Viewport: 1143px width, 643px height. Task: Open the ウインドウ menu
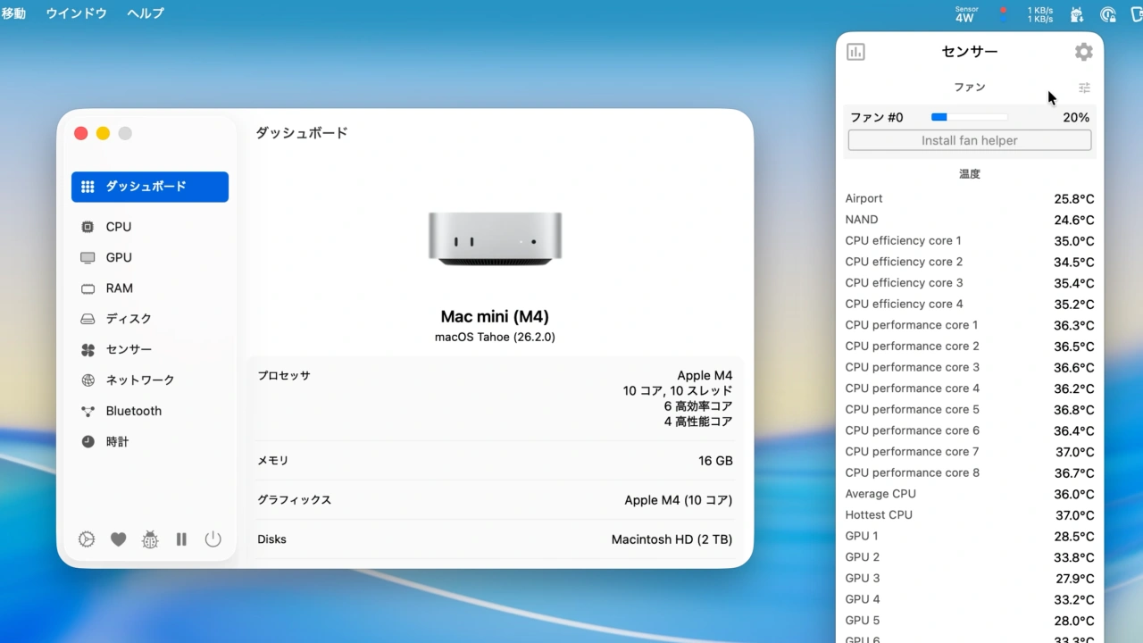coord(76,13)
